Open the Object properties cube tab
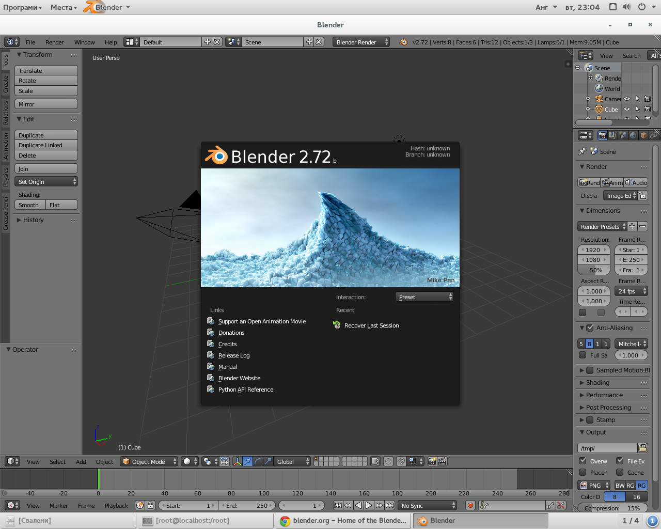Image resolution: width=661 pixels, height=529 pixels. tap(643, 135)
